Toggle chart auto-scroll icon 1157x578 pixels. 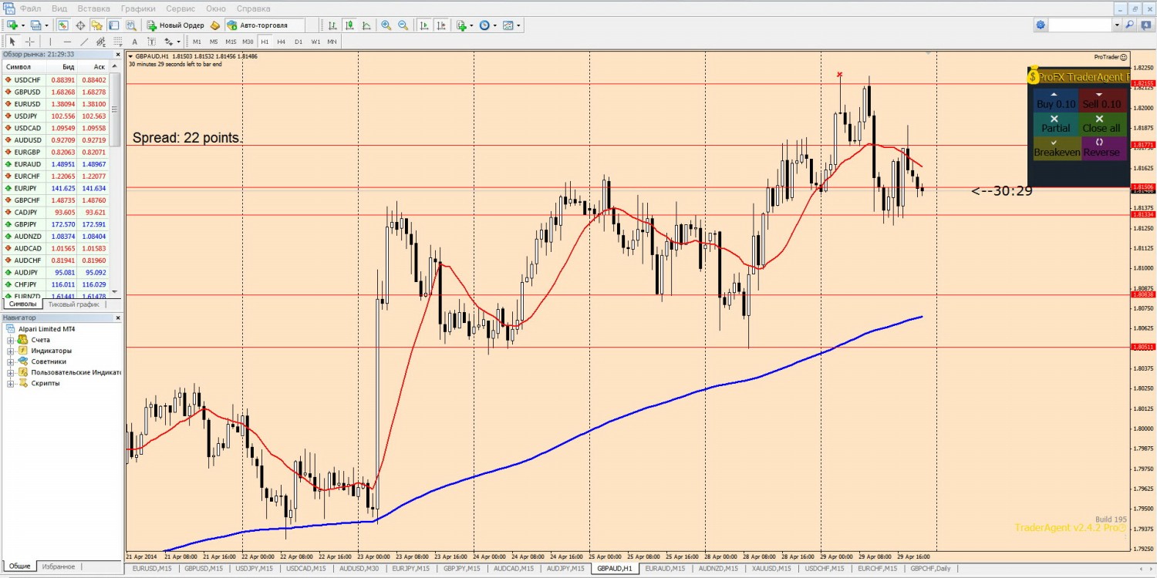(x=424, y=25)
